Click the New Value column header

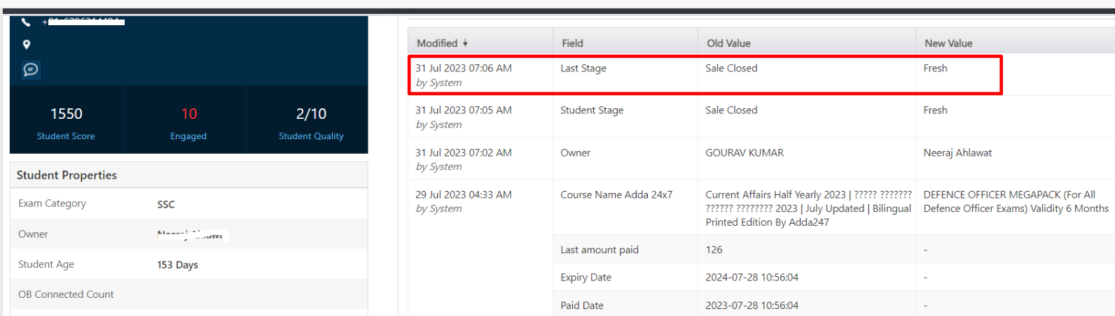pyautogui.click(x=948, y=43)
